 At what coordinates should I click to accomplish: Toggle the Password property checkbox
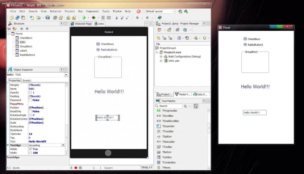pos(30,100)
